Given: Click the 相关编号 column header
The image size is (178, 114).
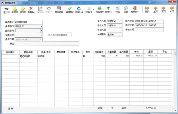Looking at the screenshot, I should (75, 52).
